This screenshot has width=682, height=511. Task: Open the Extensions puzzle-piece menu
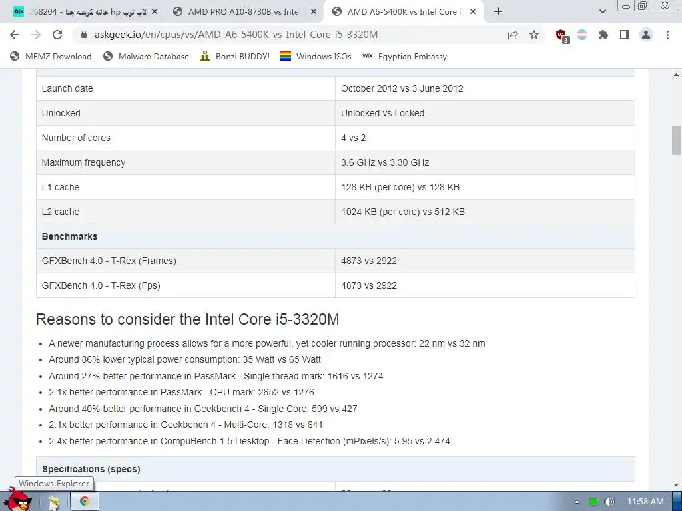coord(603,35)
